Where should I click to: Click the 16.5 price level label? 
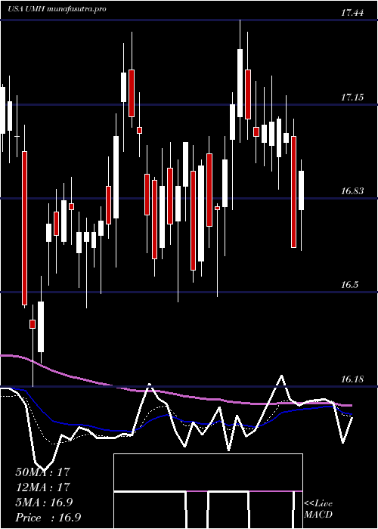pyautogui.click(x=349, y=285)
